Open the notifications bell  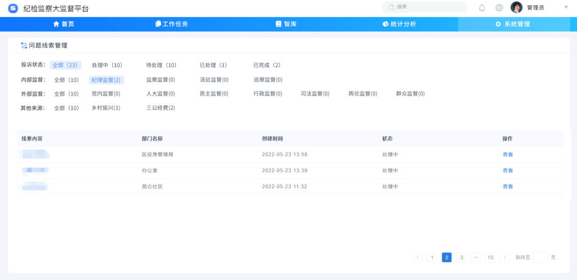482,7
